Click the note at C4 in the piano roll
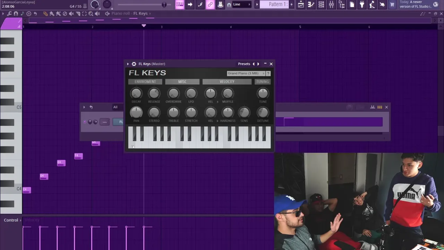The height and width of the screenshot is (250, 444). tap(27, 190)
